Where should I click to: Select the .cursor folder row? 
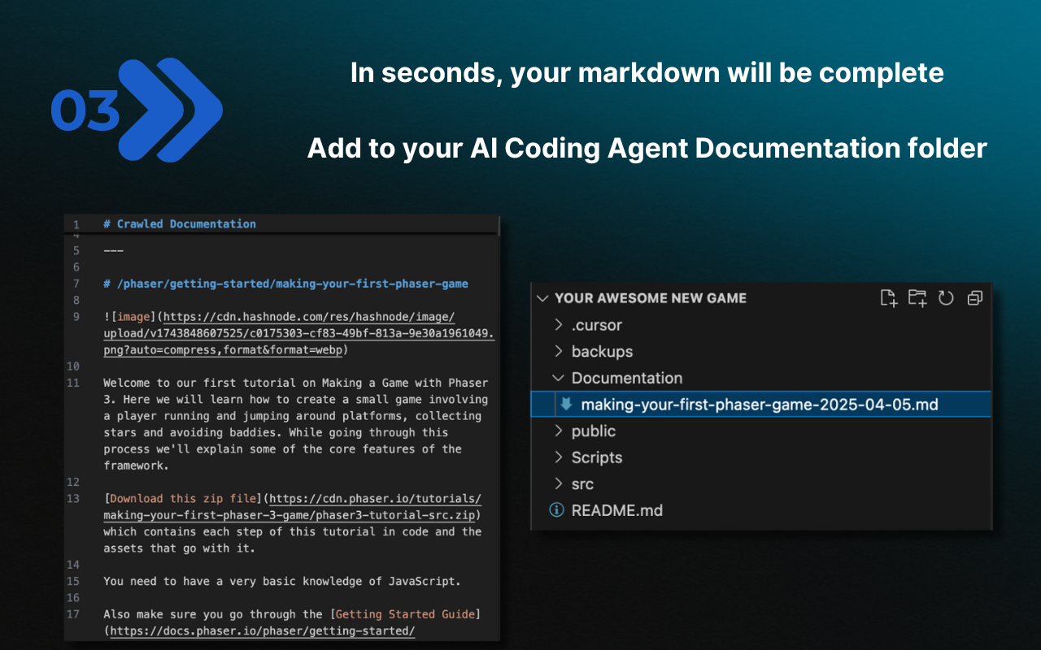point(761,325)
